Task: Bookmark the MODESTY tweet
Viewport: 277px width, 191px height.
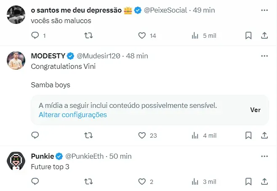Action: [x=248, y=136]
